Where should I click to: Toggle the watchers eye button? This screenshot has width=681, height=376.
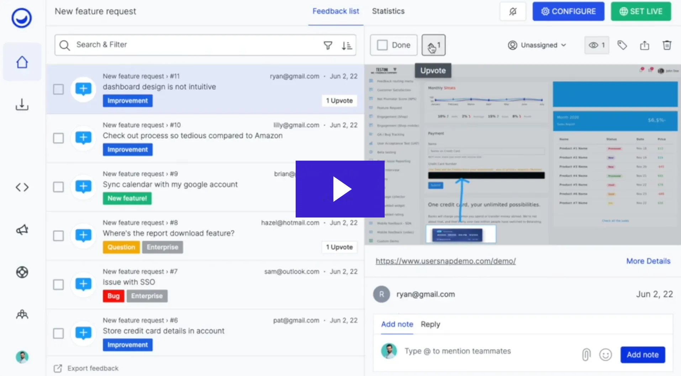point(597,45)
